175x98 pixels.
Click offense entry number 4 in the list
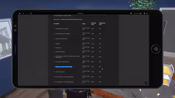pos(58,44)
